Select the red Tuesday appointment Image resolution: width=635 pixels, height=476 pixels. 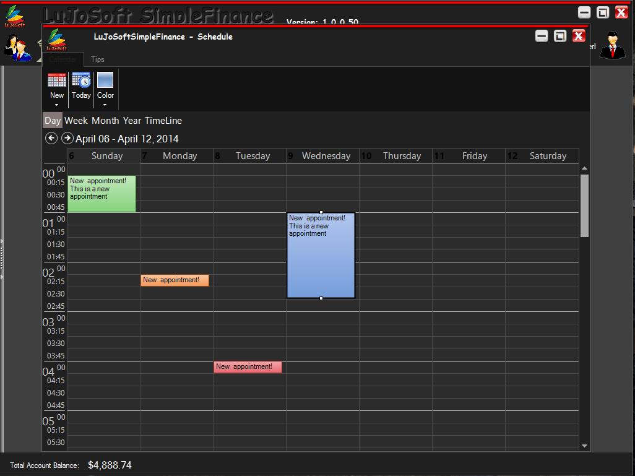[248, 366]
